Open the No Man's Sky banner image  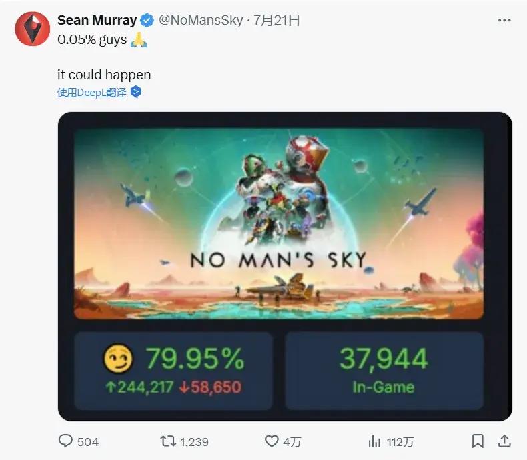(x=279, y=223)
